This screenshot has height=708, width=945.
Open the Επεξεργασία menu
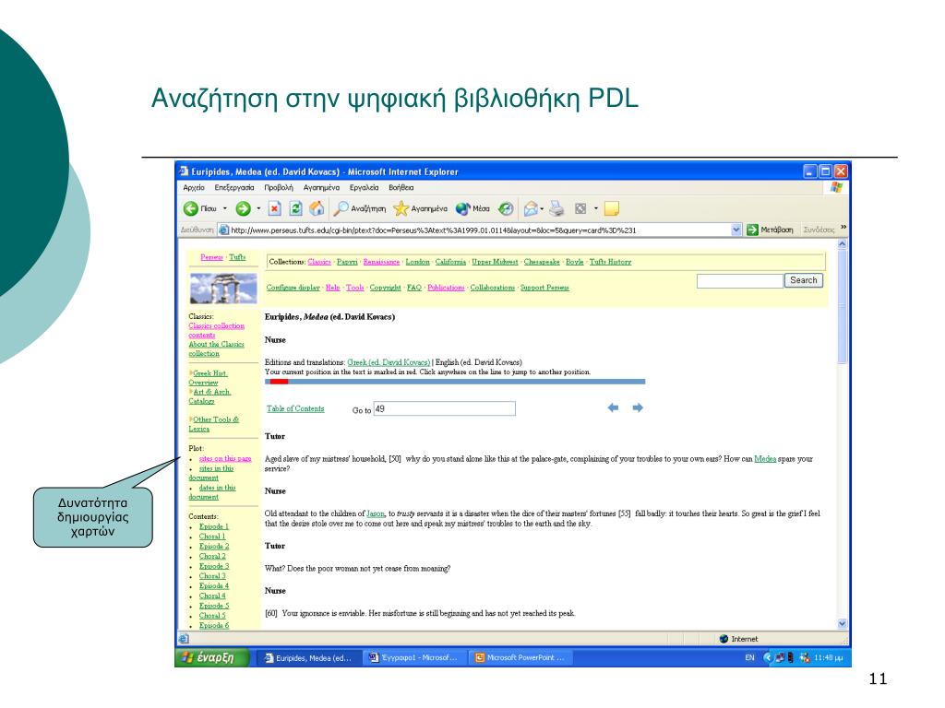tap(234, 188)
